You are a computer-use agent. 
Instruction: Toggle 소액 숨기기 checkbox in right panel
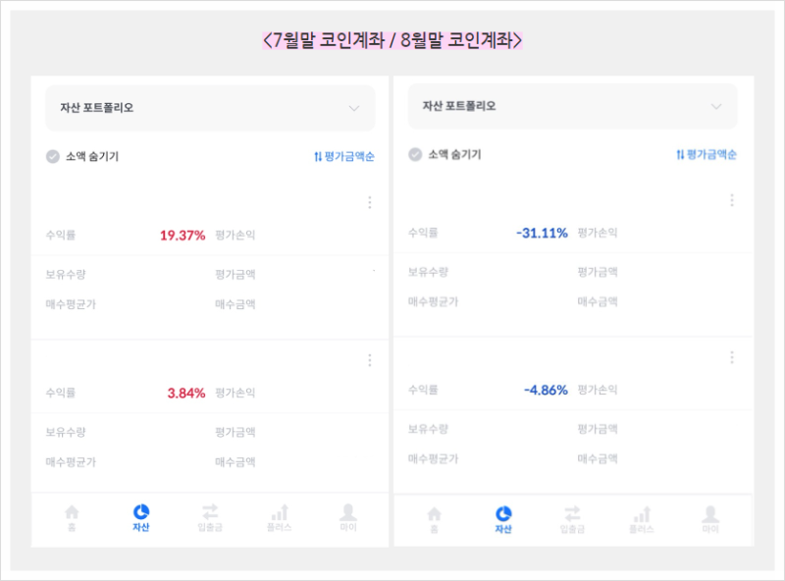[415, 155]
